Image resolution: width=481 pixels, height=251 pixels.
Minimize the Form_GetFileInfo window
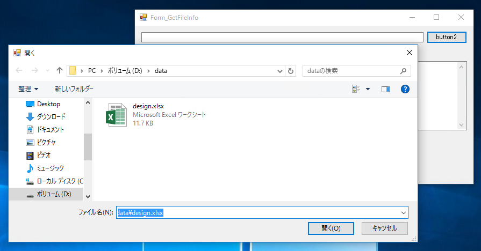pyautogui.click(x=412, y=18)
